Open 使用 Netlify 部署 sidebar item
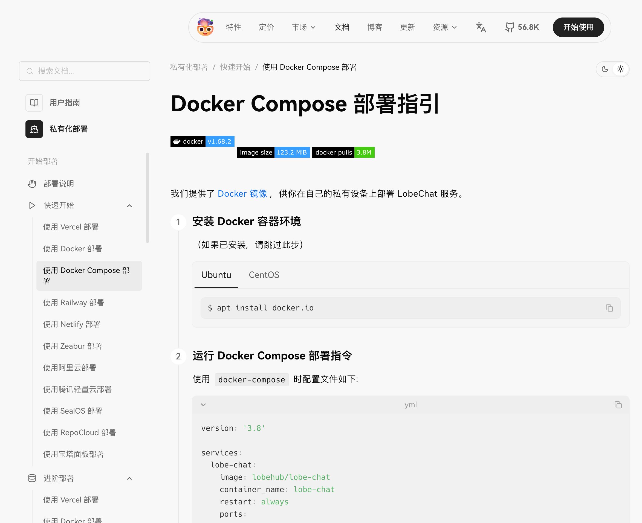Screen dimensions: 642x523 tap(72, 324)
